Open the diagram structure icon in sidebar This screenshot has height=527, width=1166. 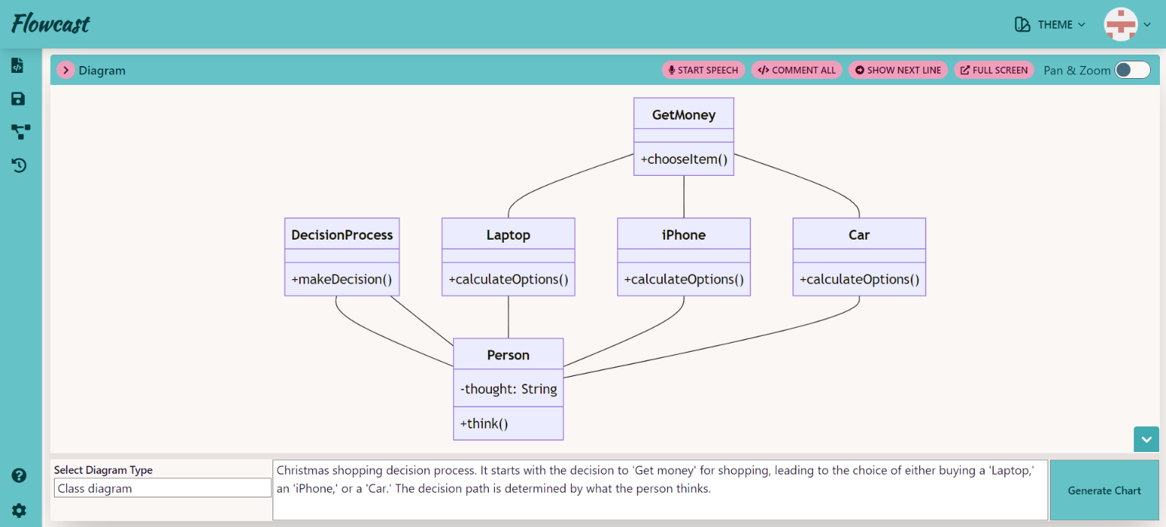click(20, 132)
